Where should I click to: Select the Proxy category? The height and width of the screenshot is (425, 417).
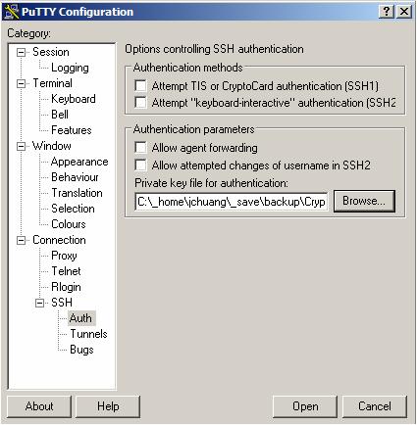tap(64, 256)
